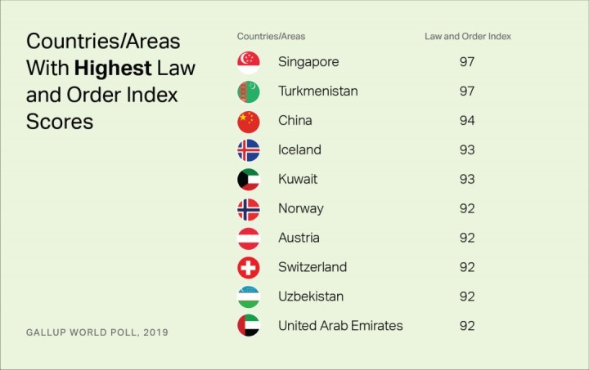Click the Austria flag icon
589x370 pixels.
point(249,238)
